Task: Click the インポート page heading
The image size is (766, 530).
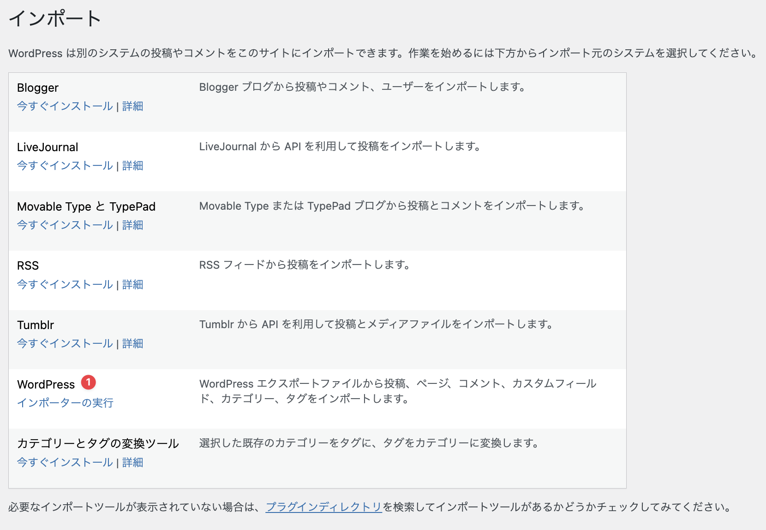Action: point(55,19)
